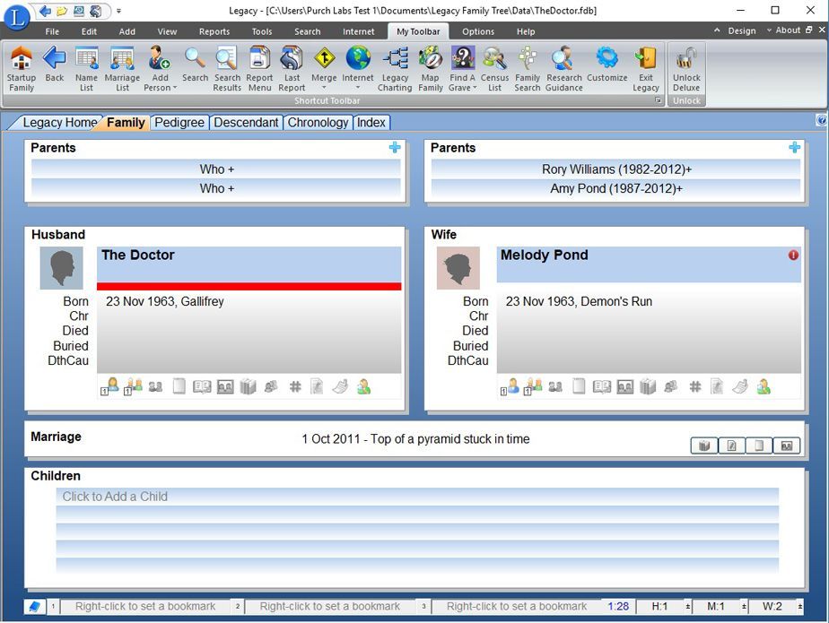Click the stacked books icon under Melody Pond

(x=648, y=387)
